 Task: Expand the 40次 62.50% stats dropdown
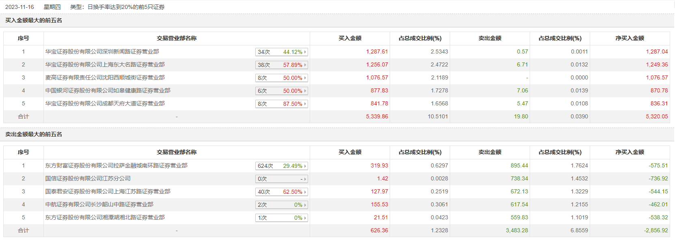tap(305, 192)
